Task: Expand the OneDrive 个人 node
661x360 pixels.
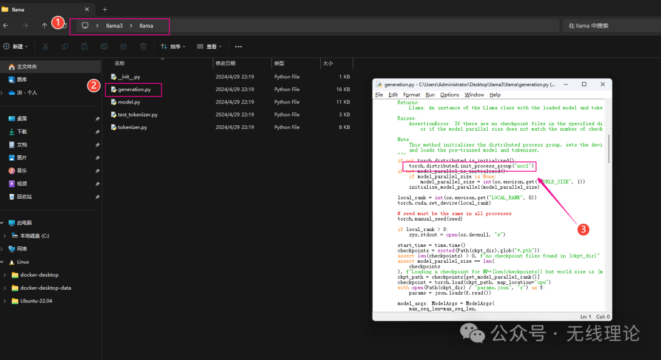Action: click(x=2, y=93)
